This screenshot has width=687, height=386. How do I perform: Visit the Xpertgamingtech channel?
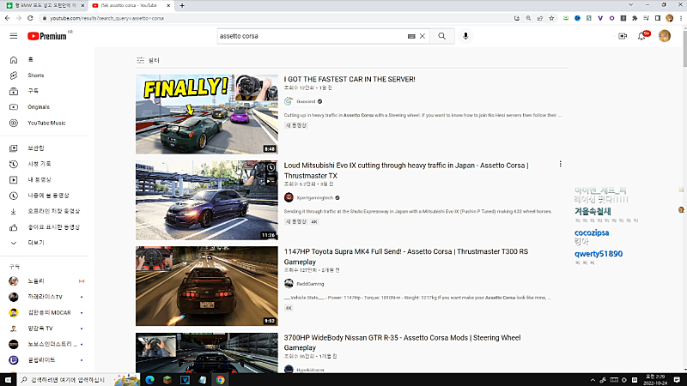(x=314, y=198)
